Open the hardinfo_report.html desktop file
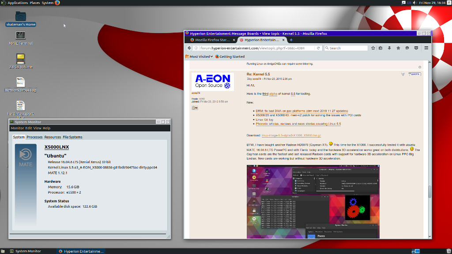452x254 pixels. coord(20,109)
